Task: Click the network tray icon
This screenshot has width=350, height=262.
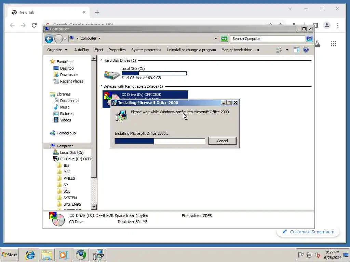Action: (309, 254)
